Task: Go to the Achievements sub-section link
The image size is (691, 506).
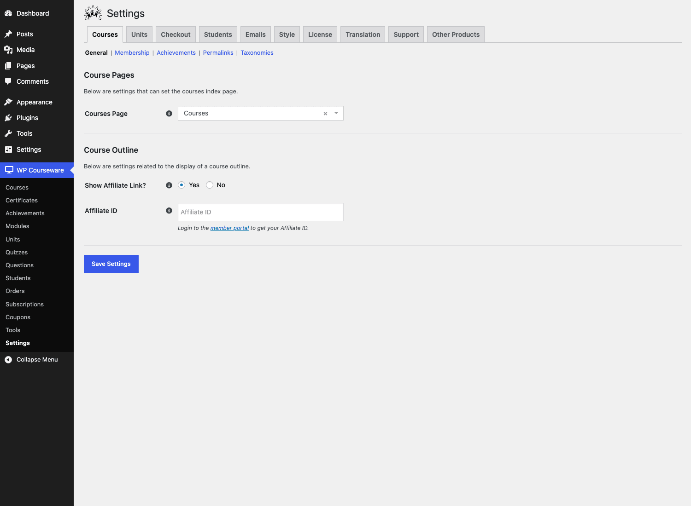Action: point(176,53)
